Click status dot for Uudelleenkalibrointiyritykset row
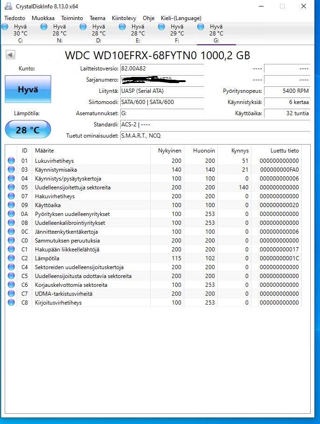This screenshot has width=320, height=424. 11,223
